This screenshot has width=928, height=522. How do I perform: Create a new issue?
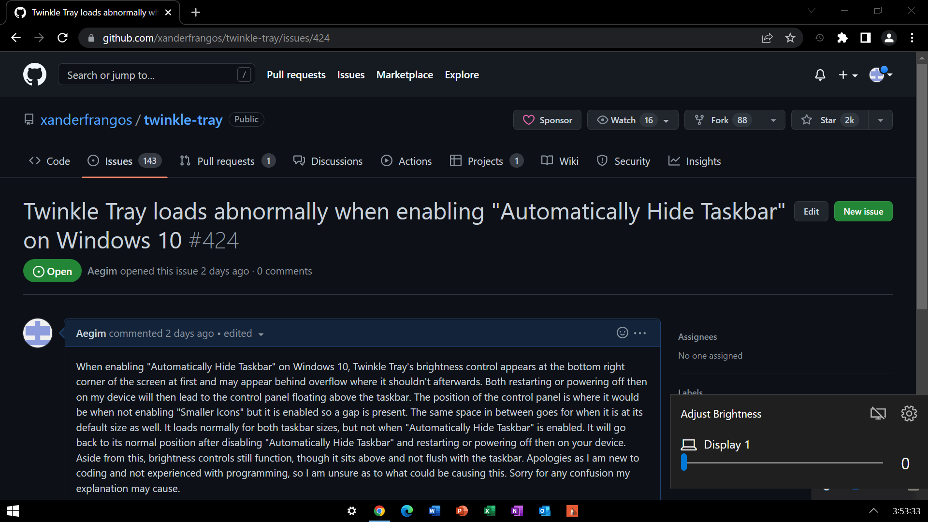point(863,211)
